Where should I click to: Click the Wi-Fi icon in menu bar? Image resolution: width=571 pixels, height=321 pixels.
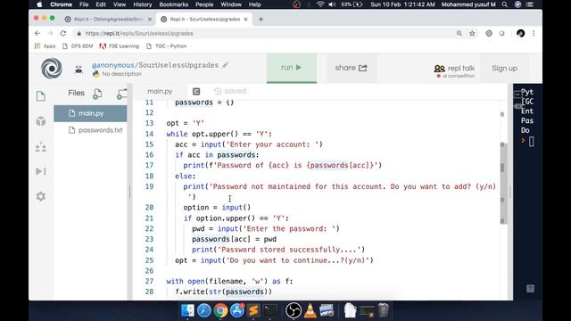coord(320,4)
